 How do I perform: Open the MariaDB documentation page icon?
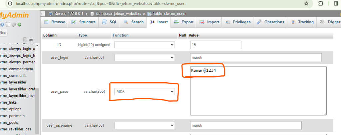pyautogui.click(x=8, y=25)
